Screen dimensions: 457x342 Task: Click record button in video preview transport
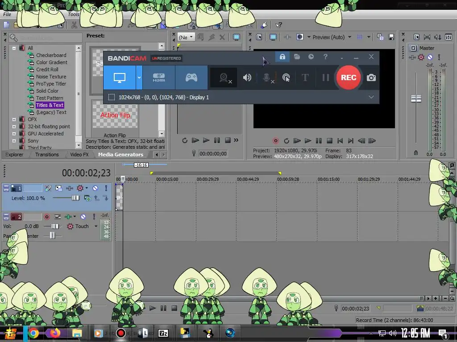coord(275,141)
